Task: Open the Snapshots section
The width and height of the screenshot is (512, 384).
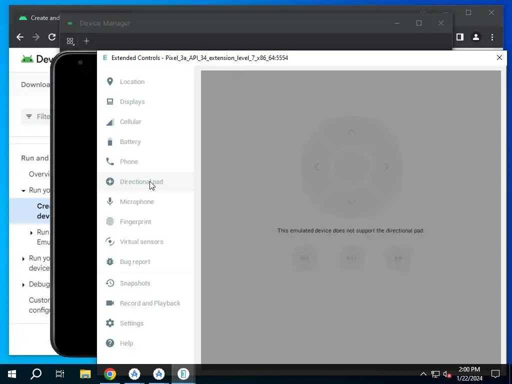Action: click(x=145, y=283)
